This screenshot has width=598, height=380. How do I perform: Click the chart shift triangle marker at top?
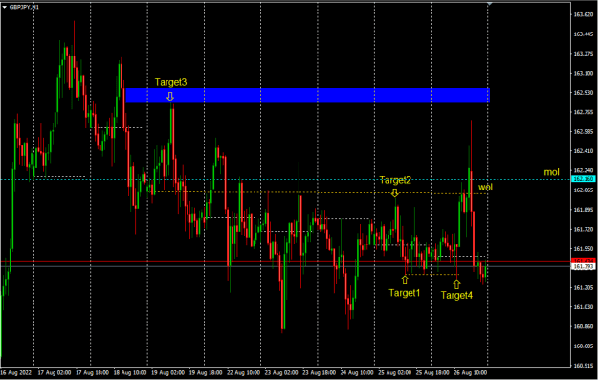point(489,4)
